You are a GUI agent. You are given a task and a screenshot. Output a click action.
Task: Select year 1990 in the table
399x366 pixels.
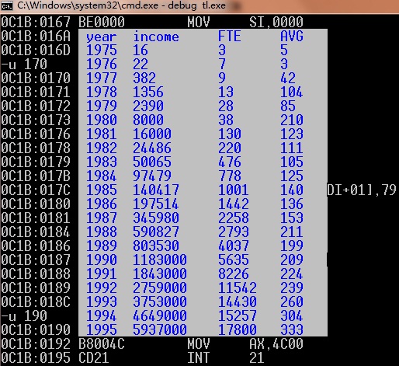click(x=102, y=260)
